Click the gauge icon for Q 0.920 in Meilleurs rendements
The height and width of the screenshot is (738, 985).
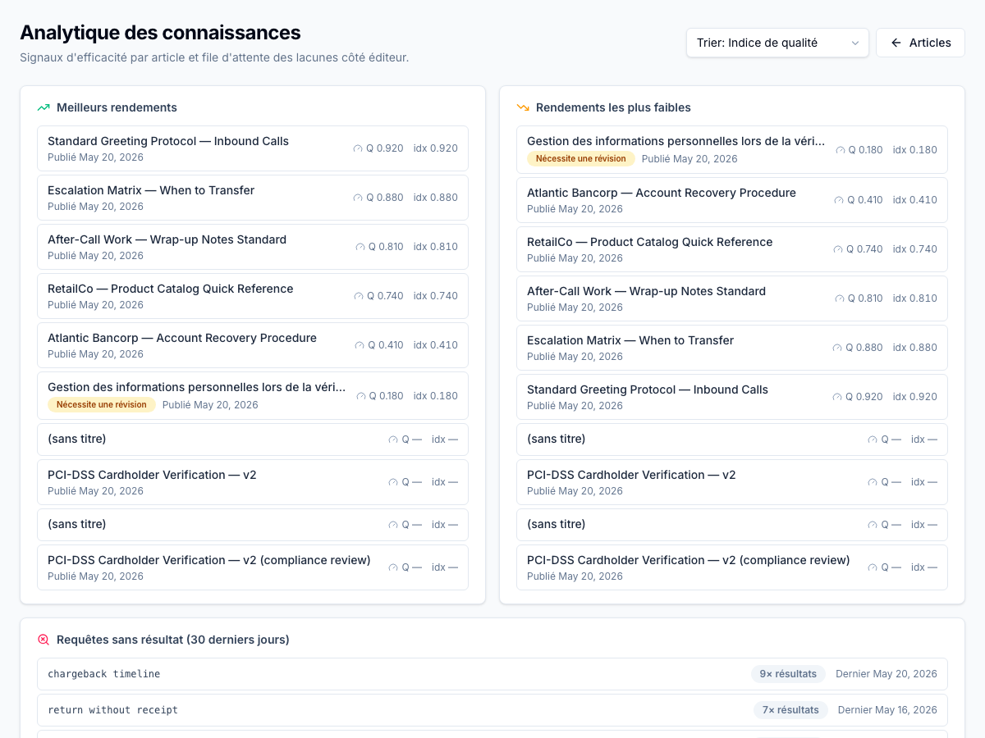pyautogui.click(x=358, y=148)
